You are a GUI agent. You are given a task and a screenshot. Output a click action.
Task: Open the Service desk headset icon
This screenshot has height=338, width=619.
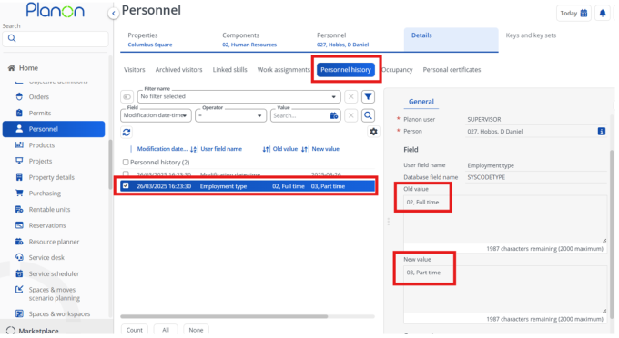pyautogui.click(x=19, y=257)
